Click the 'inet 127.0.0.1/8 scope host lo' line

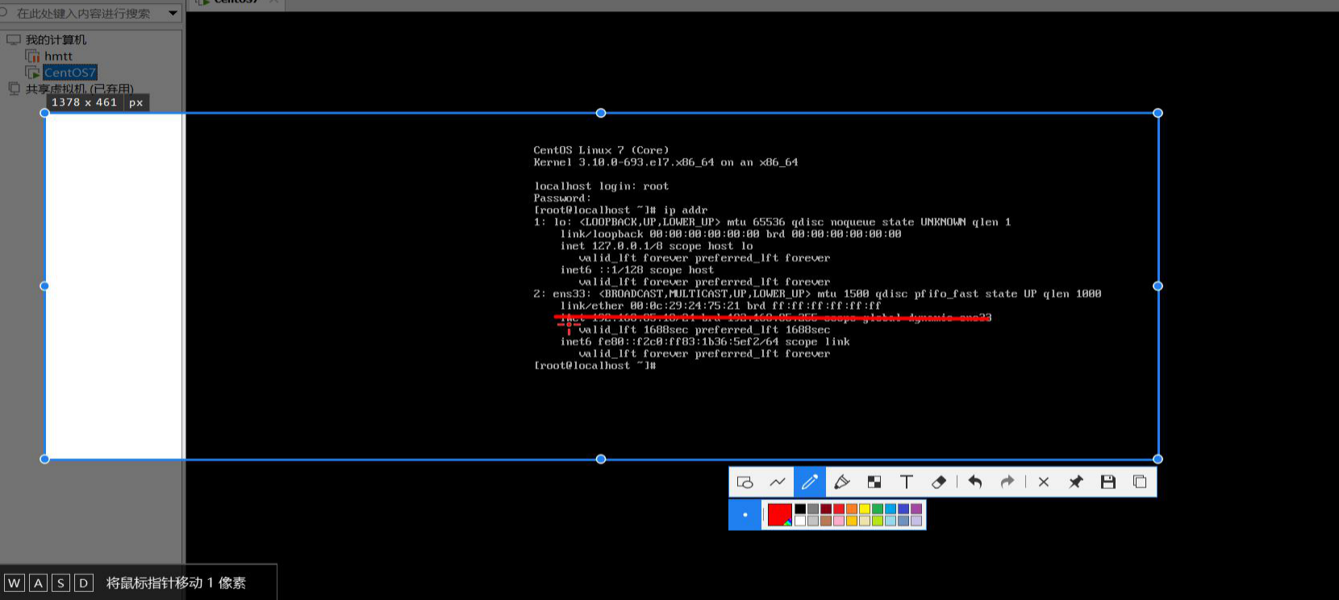click(657, 246)
